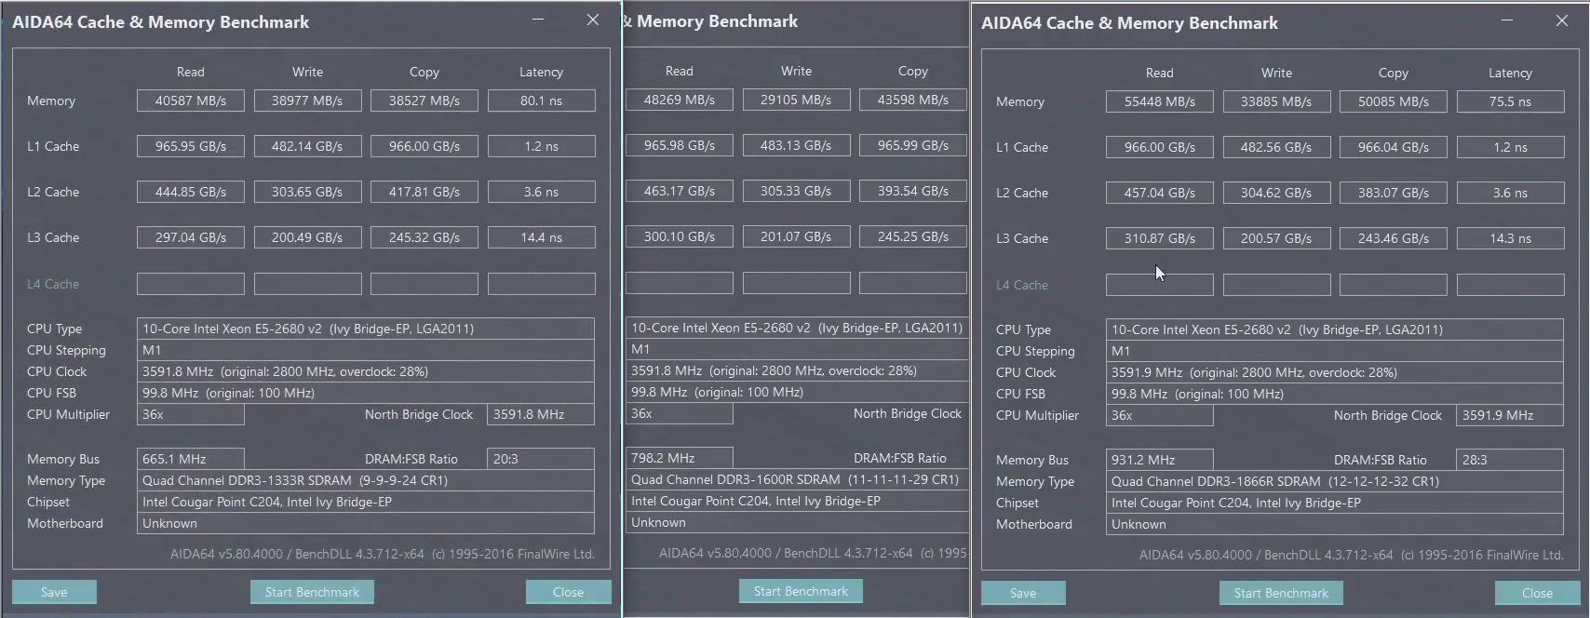Select L1 write value 483.13 GB/s
This screenshot has height=618, width=1590.
tap(796, 145)
